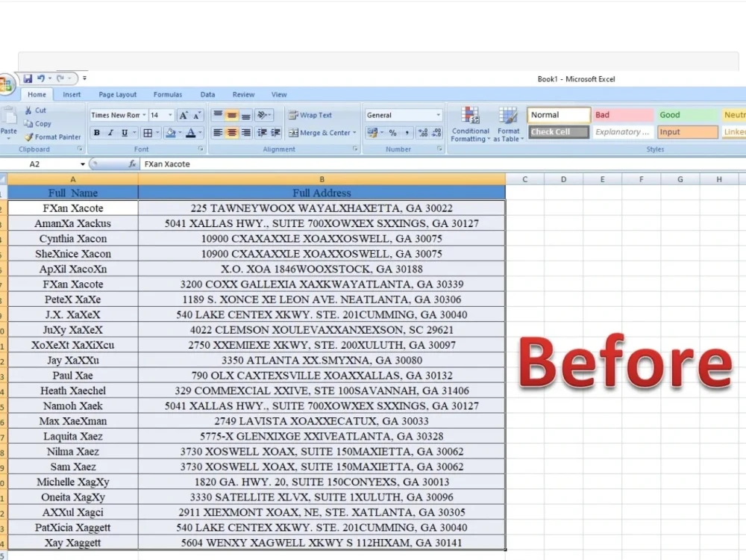Apply the Fill Color bucket
This screenshot has width=746, height=560.
click(x=170, y=133)
